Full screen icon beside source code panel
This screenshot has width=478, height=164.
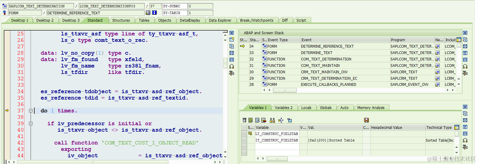click(x=232, y=53)
